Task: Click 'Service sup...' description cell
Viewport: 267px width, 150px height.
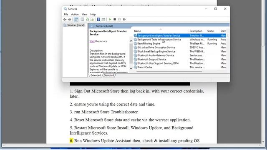Action: (x=196, y=55)
